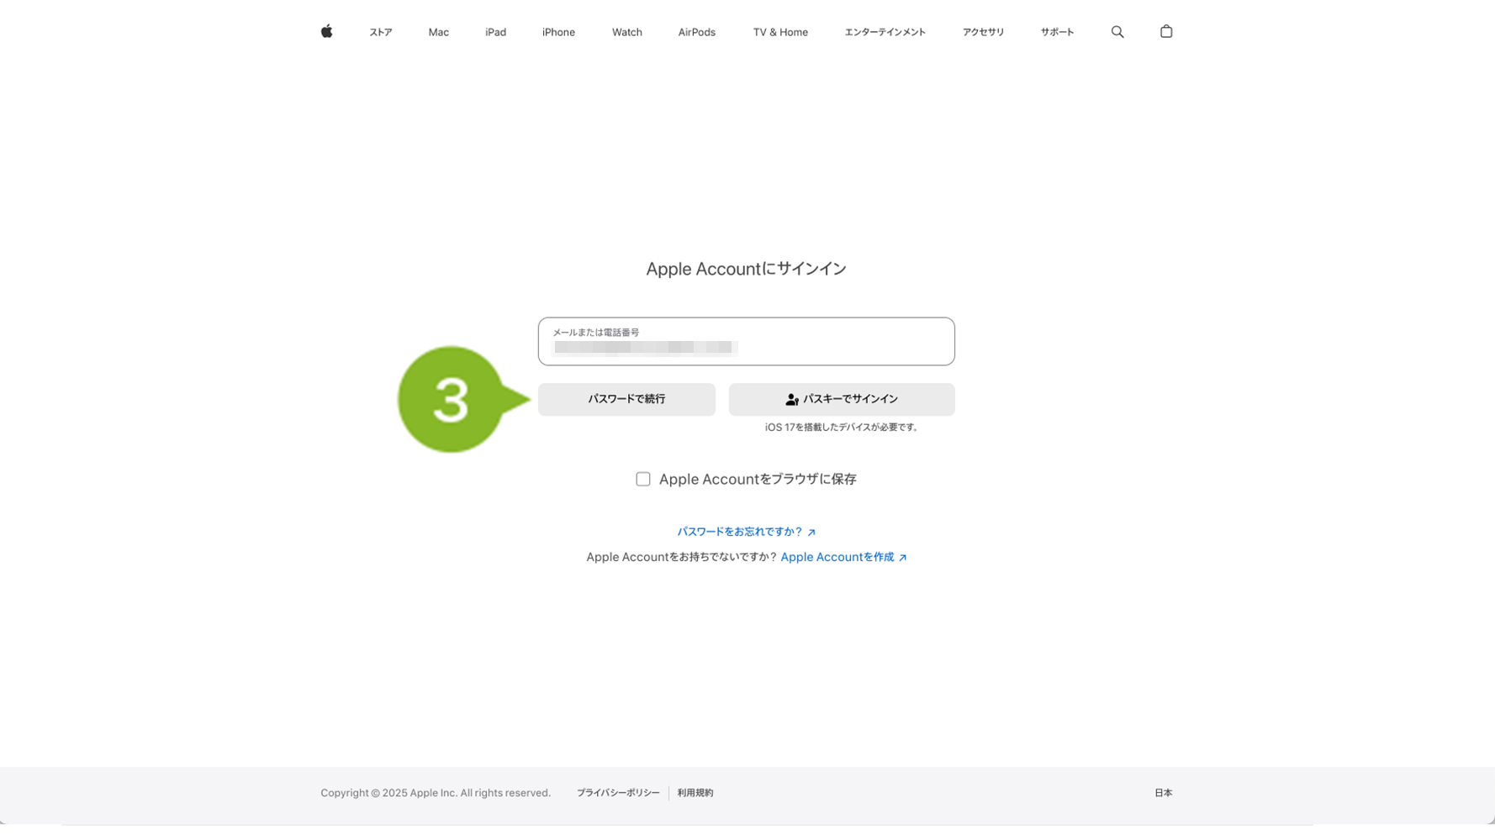Open プライバシーポリシー in the footer

click(x=618, y=793)
